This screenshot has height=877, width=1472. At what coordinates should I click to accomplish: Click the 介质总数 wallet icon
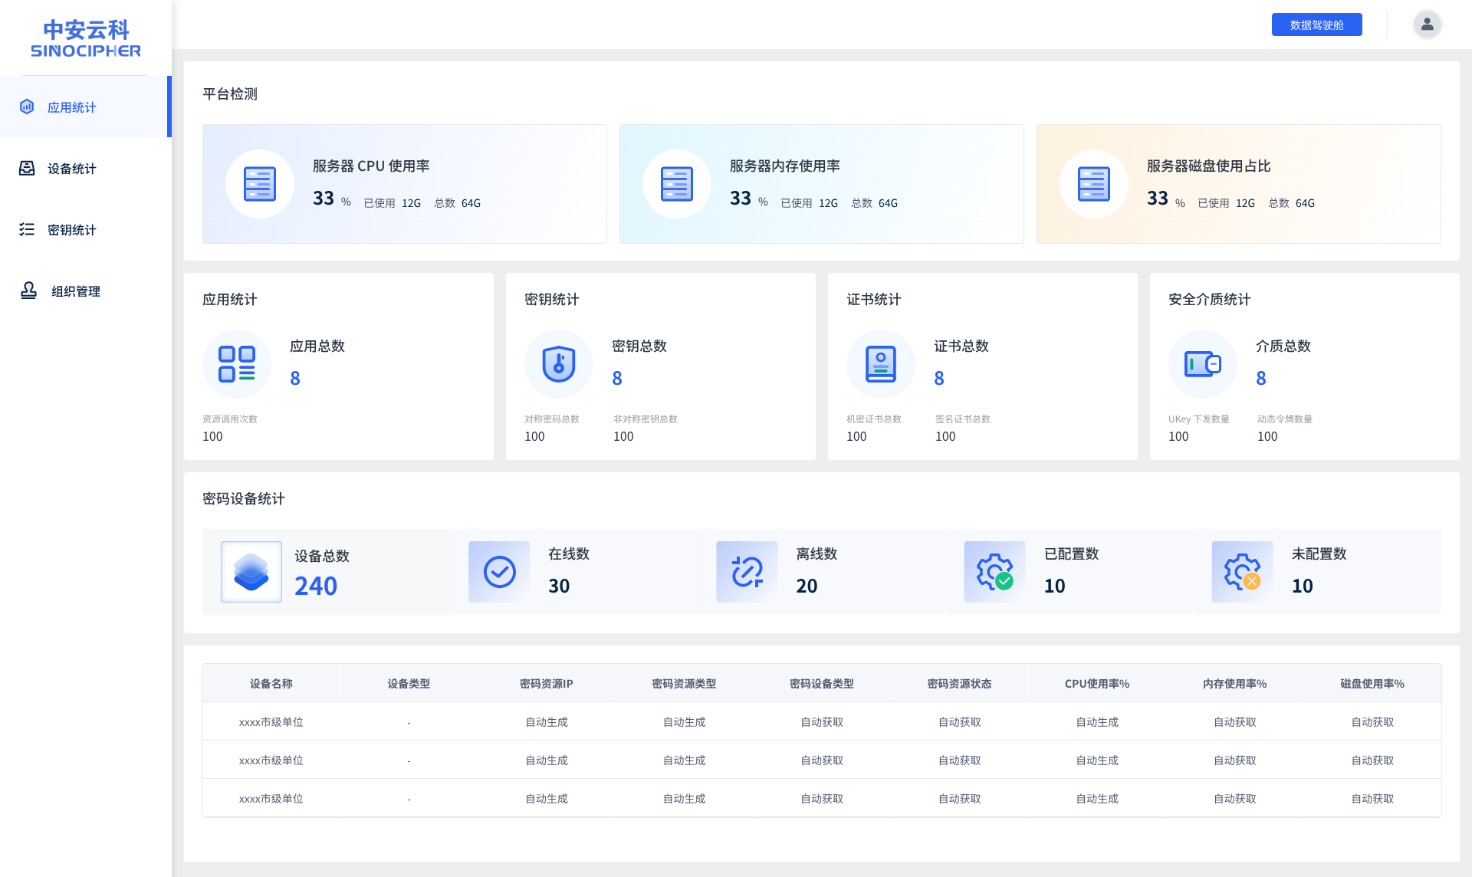[x=1203, y=364]
